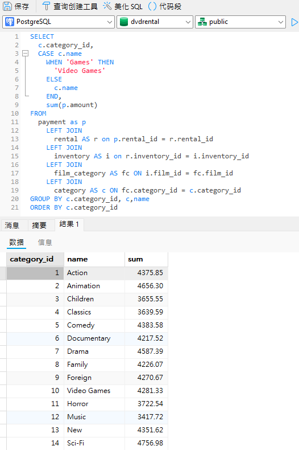Screen dimensions: 299x450
Task: Select the Info (信息) sub-tab
Action: point(45,243)
